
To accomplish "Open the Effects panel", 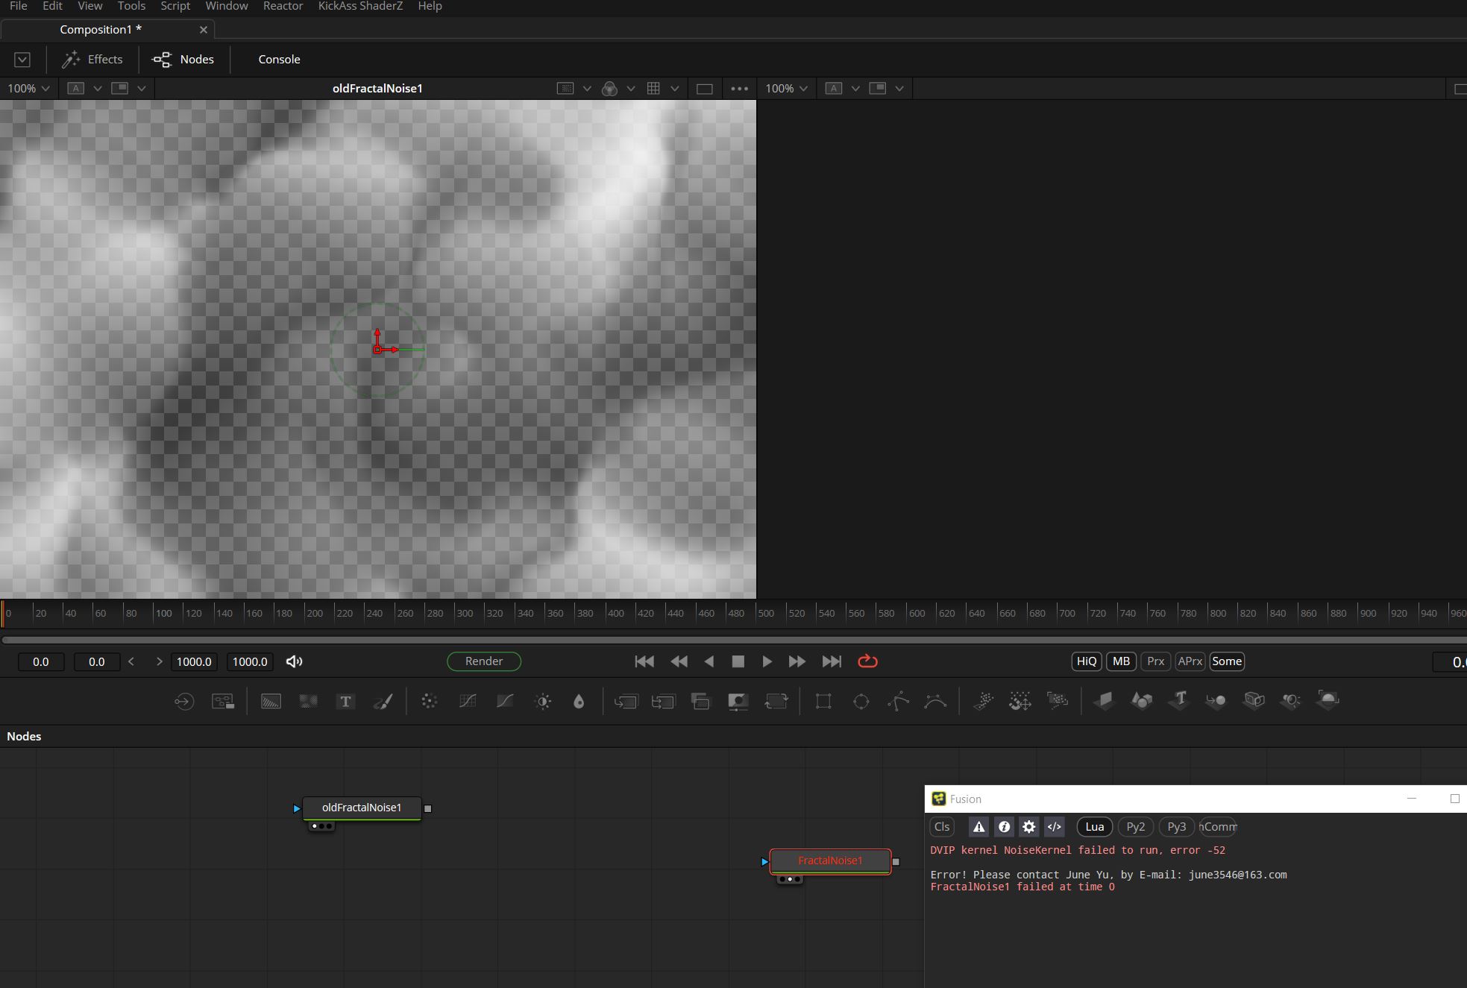I will click(92, 60).
